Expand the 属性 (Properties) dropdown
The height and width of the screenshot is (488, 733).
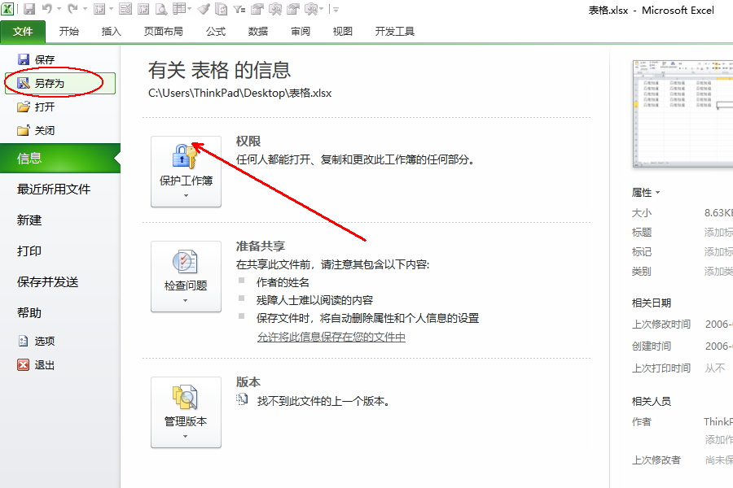click(x=646, y=193)
